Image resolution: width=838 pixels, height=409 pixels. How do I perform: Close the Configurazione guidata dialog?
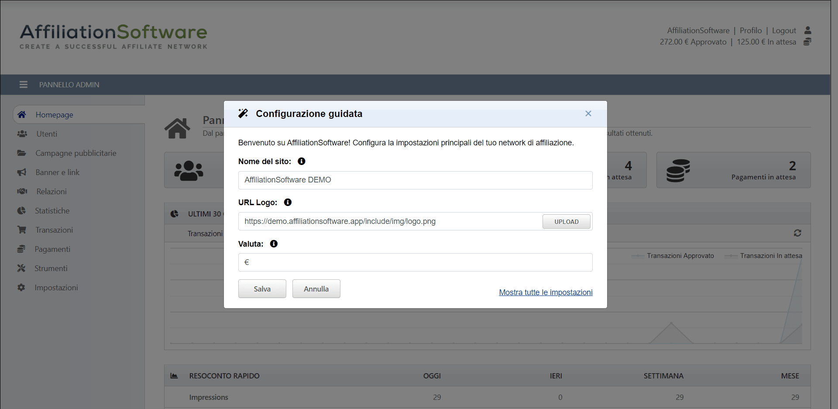588,113
